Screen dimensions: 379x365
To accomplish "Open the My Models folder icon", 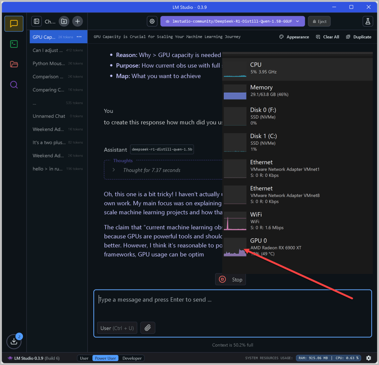I will (x=14, y=64).
